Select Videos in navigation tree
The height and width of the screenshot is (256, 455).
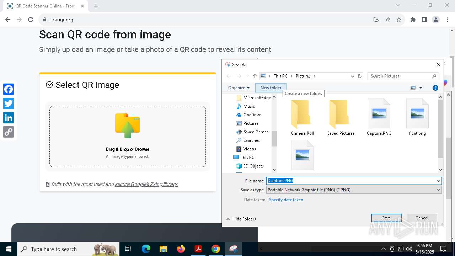[x=249, y=149]
